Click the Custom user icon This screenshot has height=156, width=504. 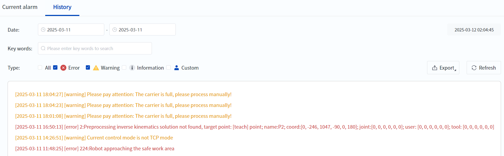click(x=177, y=68)
